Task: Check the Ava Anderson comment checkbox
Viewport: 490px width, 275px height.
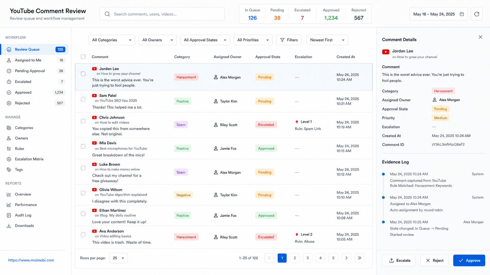Action: point(83,235)
